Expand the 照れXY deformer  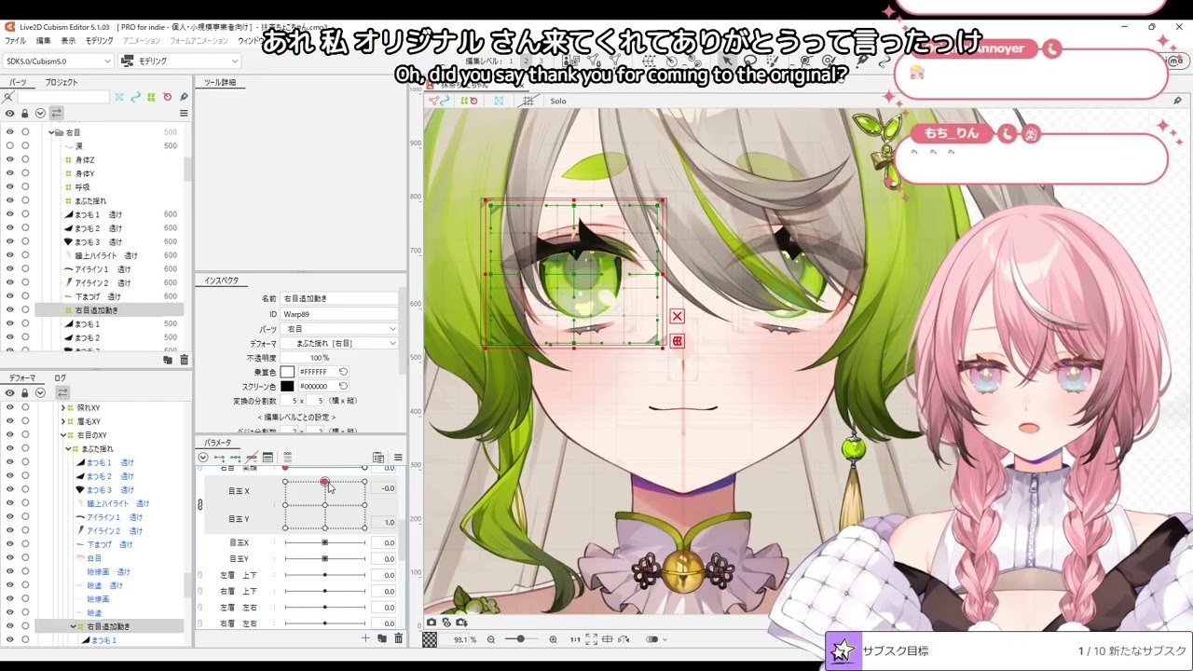click(x=62, y=408)
